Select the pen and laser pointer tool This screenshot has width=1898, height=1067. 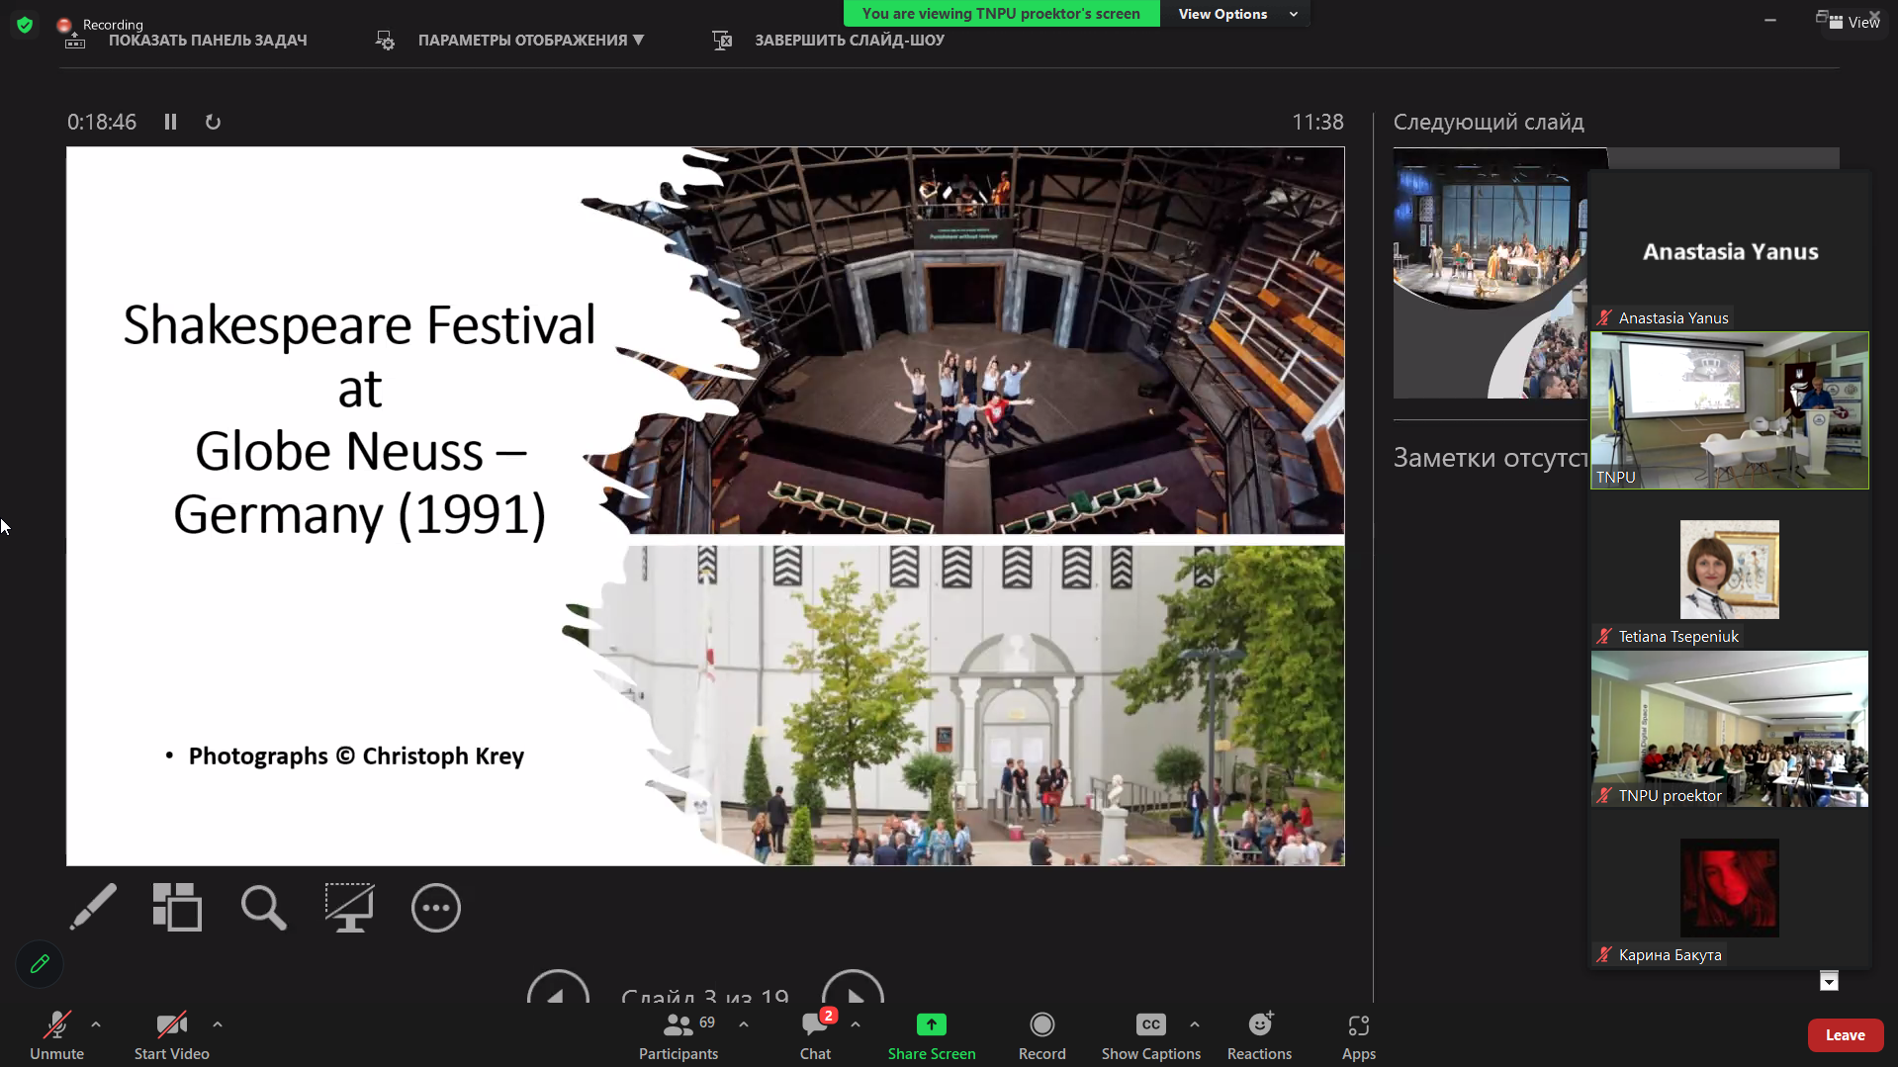93,907
